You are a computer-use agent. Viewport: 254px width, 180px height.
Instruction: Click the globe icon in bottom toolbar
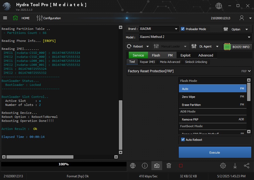tap(133, 166)
